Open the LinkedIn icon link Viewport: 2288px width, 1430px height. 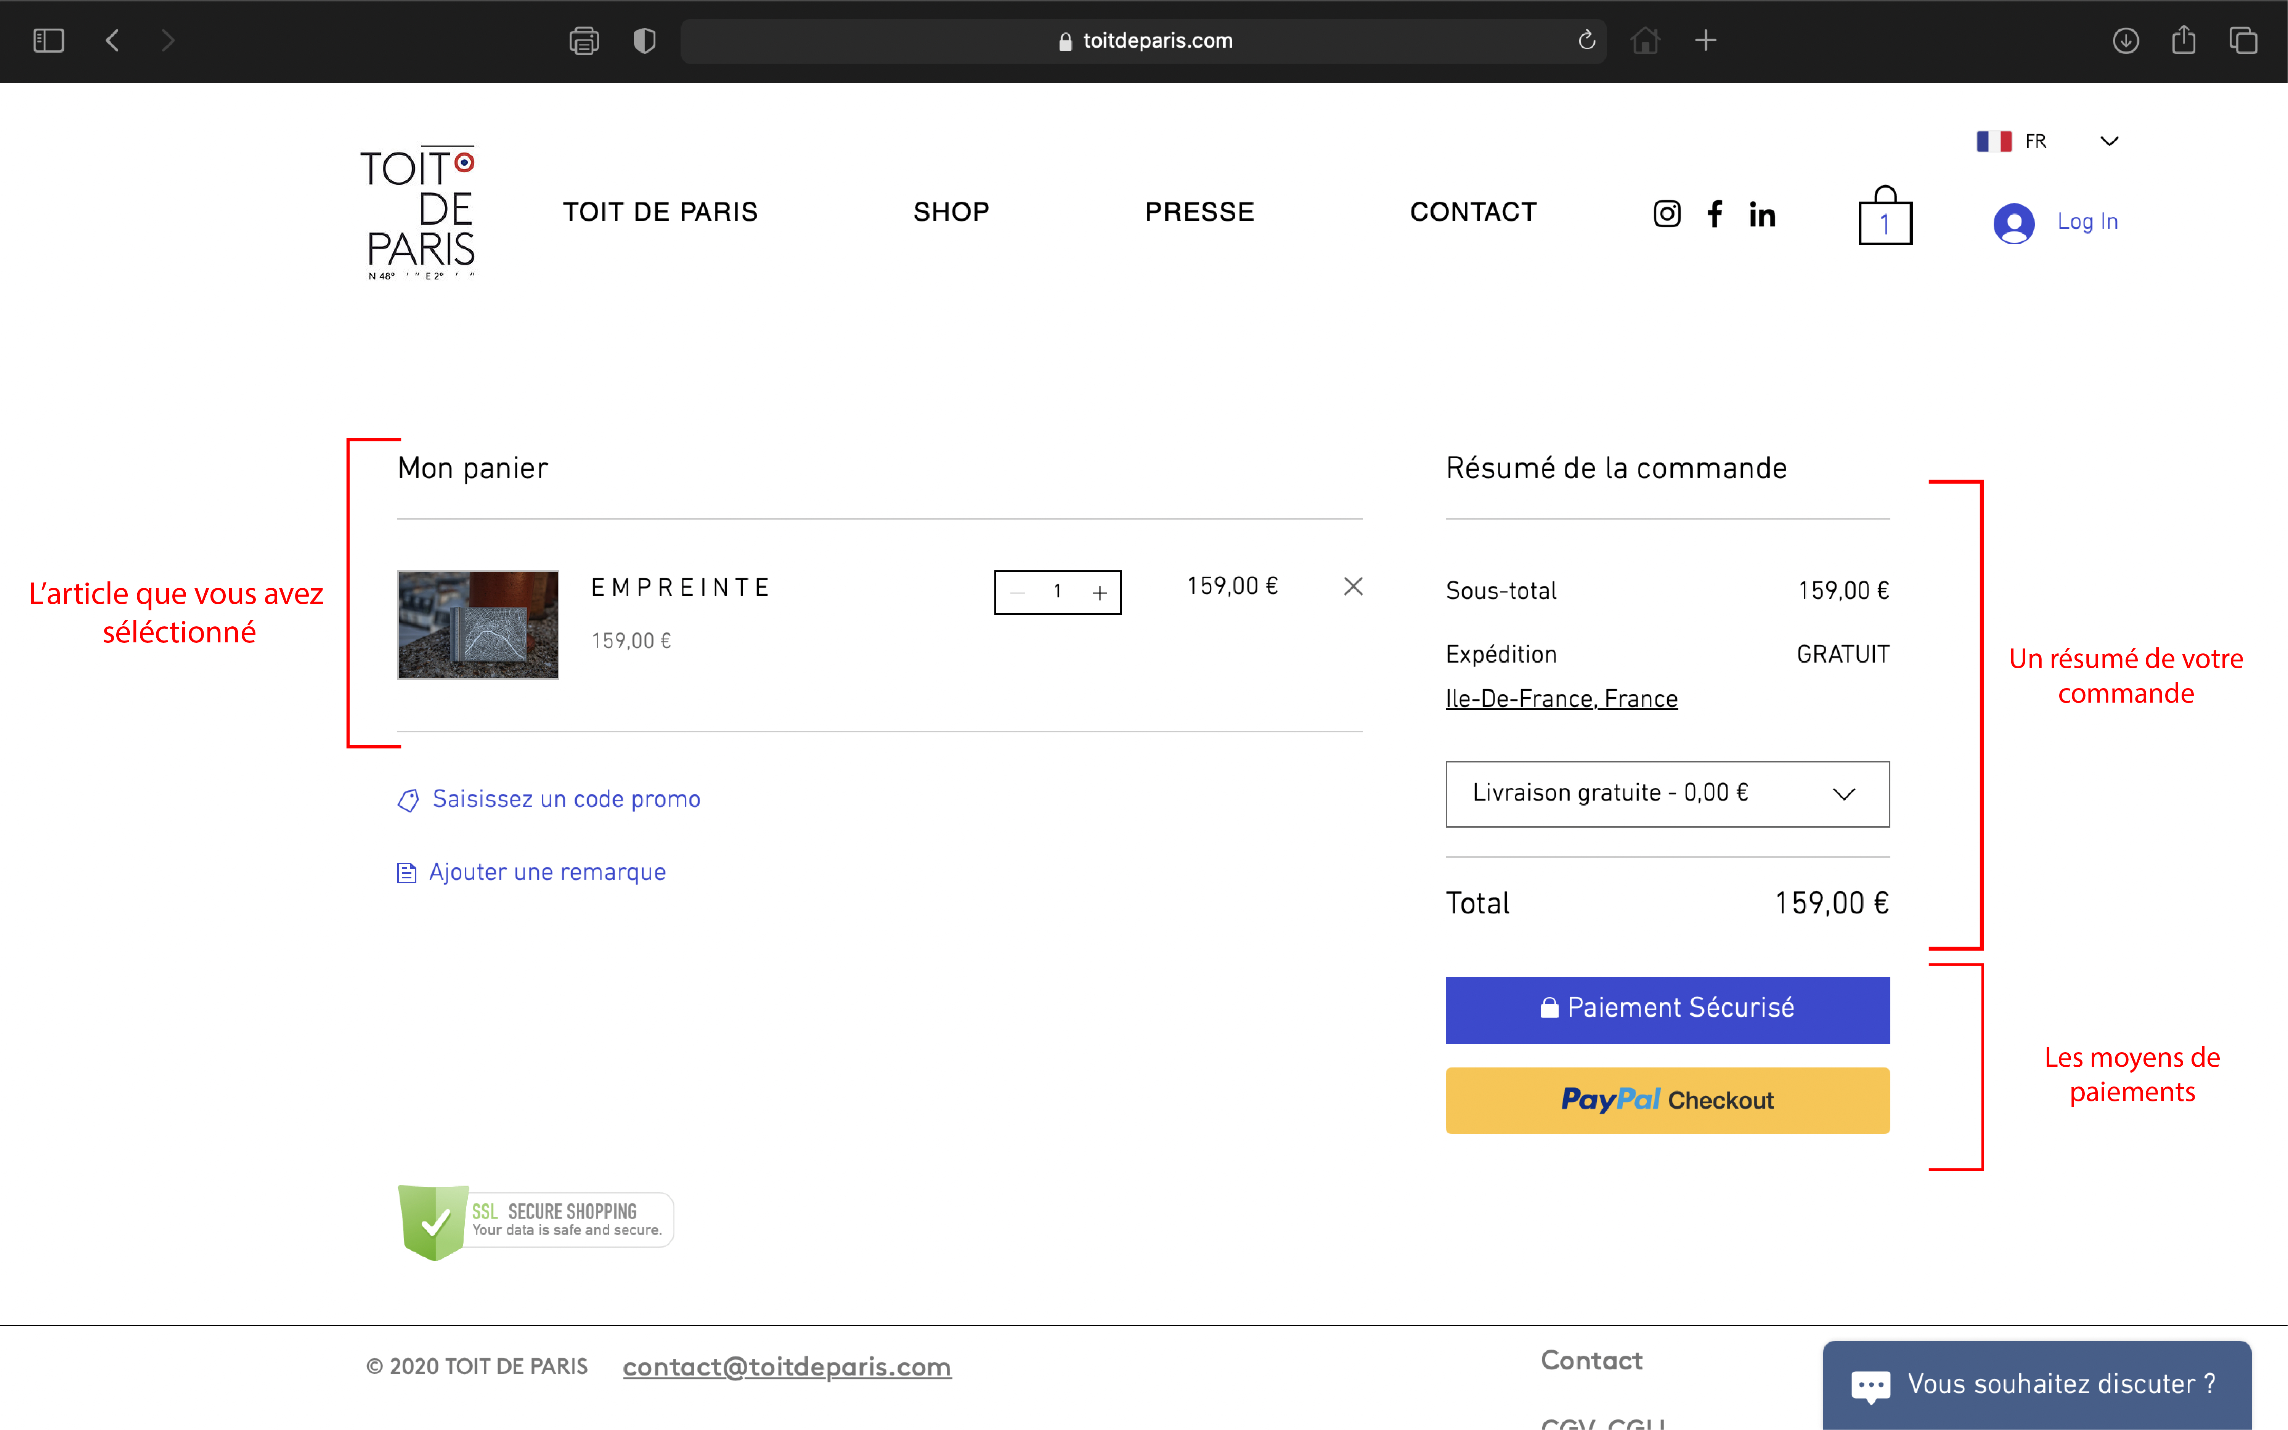click(1762, 214)
